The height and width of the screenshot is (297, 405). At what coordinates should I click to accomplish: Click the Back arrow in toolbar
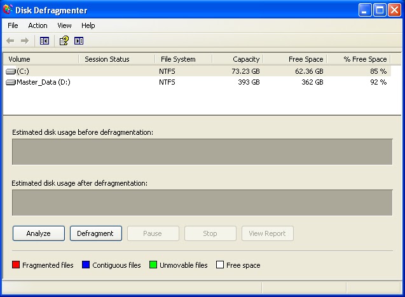pyautogui.click(x=10, y=41)
